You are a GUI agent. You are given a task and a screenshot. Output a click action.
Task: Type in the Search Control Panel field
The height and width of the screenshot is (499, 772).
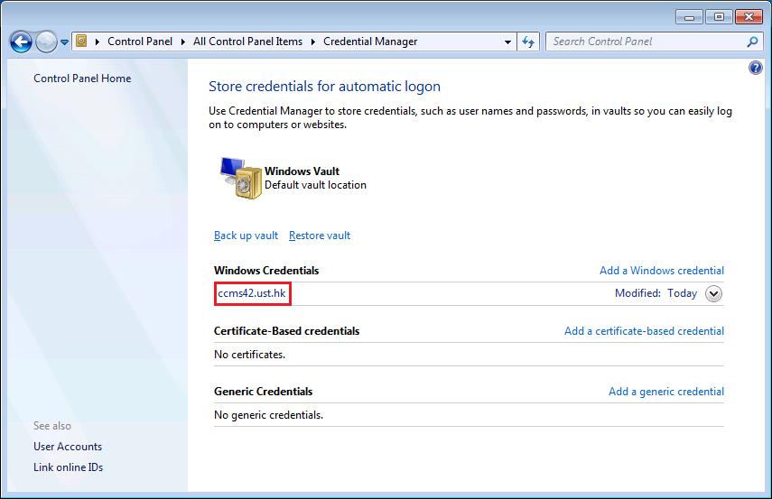pos(646,42)
